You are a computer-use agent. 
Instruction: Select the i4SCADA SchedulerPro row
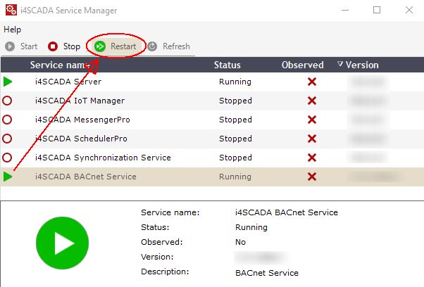click(212, 139)
